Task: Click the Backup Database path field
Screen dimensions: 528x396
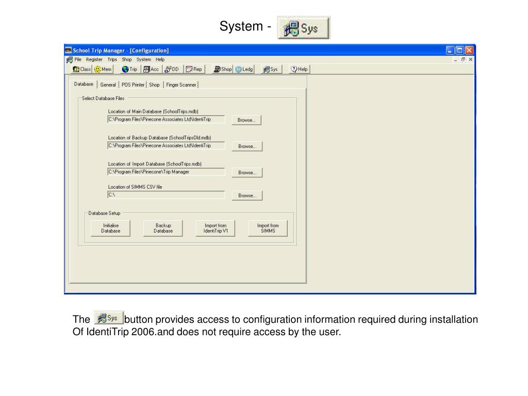Action: tap(166, 146)
